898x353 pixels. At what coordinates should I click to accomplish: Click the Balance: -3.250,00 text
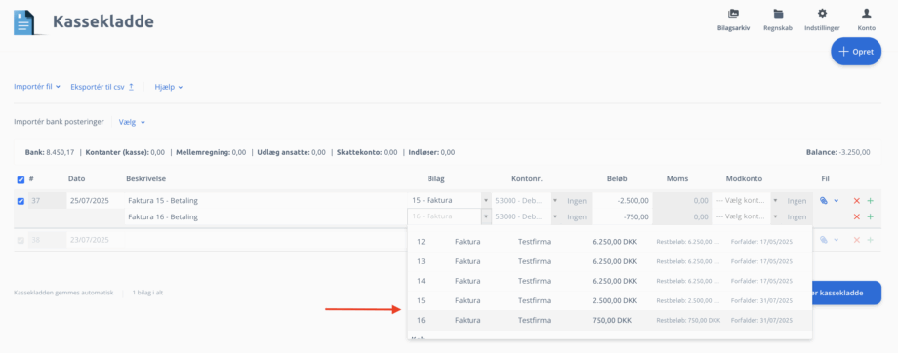(837, 153)
